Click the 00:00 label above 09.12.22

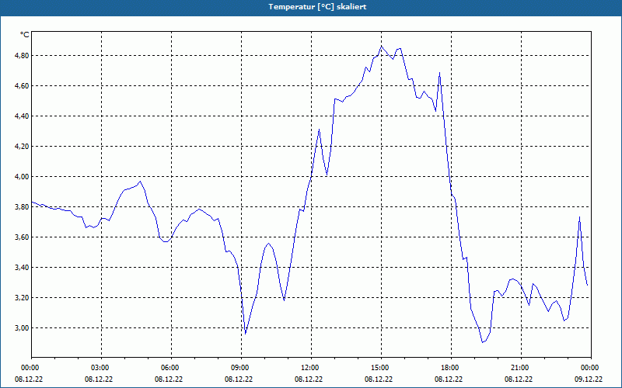click(x=591, y=368)
